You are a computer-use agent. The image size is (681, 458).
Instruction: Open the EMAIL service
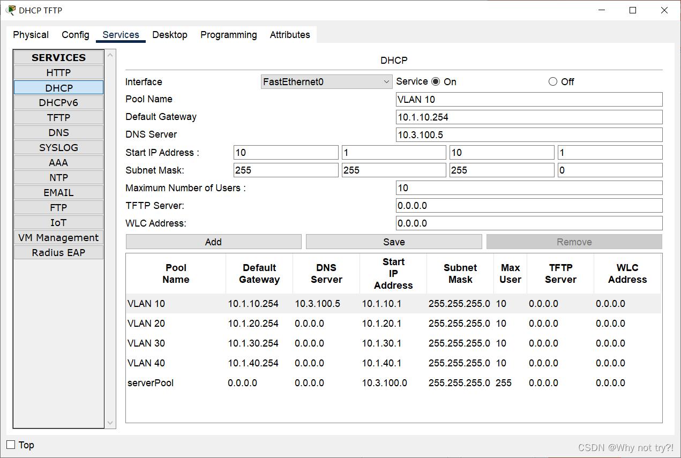click(58, 192)
